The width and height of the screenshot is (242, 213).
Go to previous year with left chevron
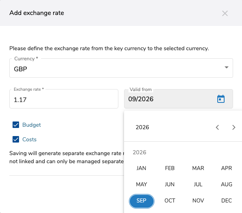pyautogui.click(x=217, y=127)
